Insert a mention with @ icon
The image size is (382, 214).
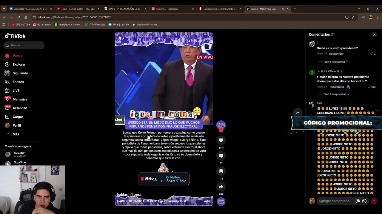pyautogui.click(x=358, y=201)
